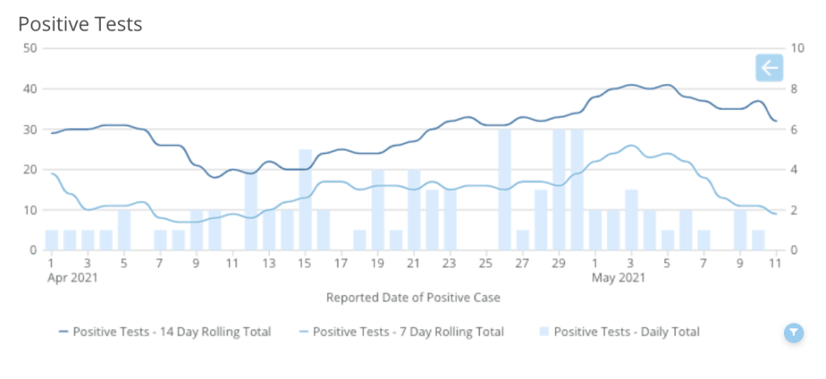Select the April 21 daily total bar
The height and width of the screenshot is (379, 826).
[414, 211]
